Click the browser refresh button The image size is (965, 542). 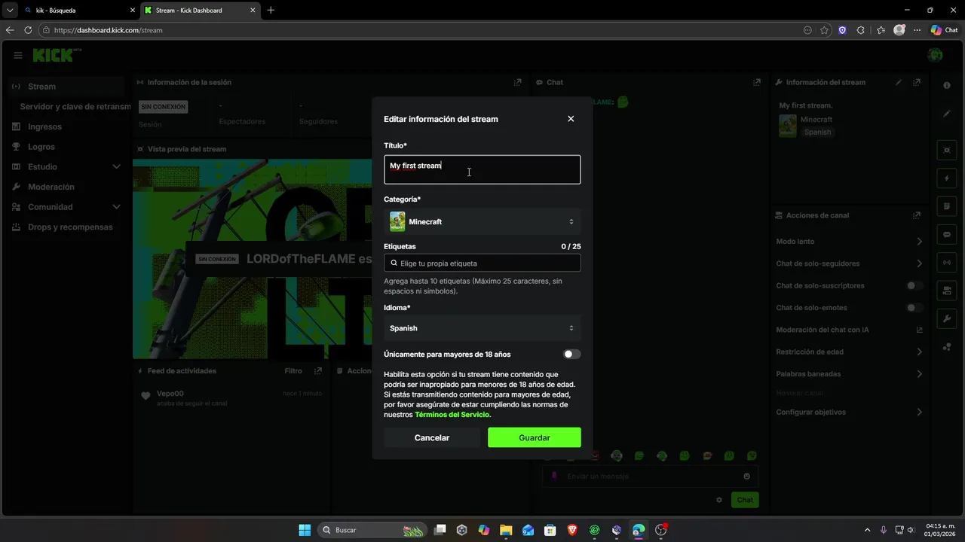point(28,30)
